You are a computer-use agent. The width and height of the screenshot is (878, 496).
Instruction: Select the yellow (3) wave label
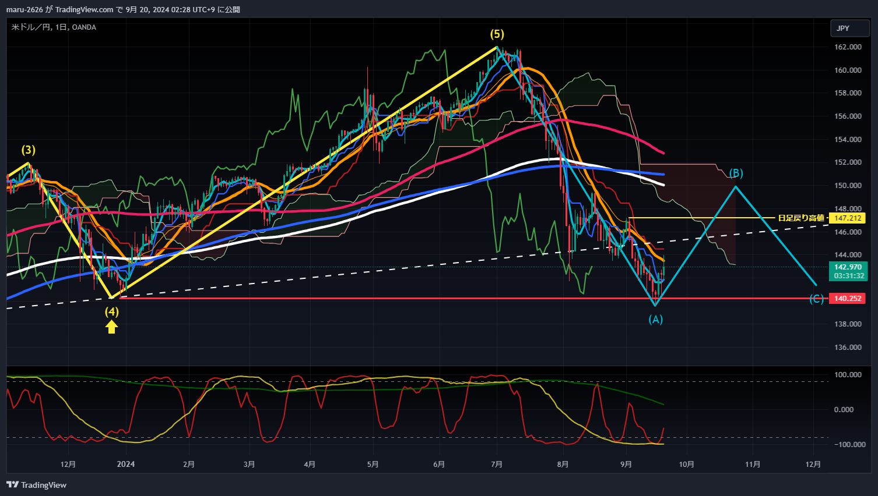[x=29, y=150]
